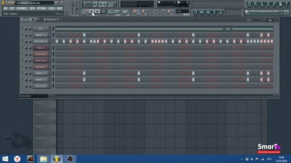Image resolution: width=291 pixels, height=163 pixels.
Task: Open OBS Studio from the taskbar
Action: [70, 159]
